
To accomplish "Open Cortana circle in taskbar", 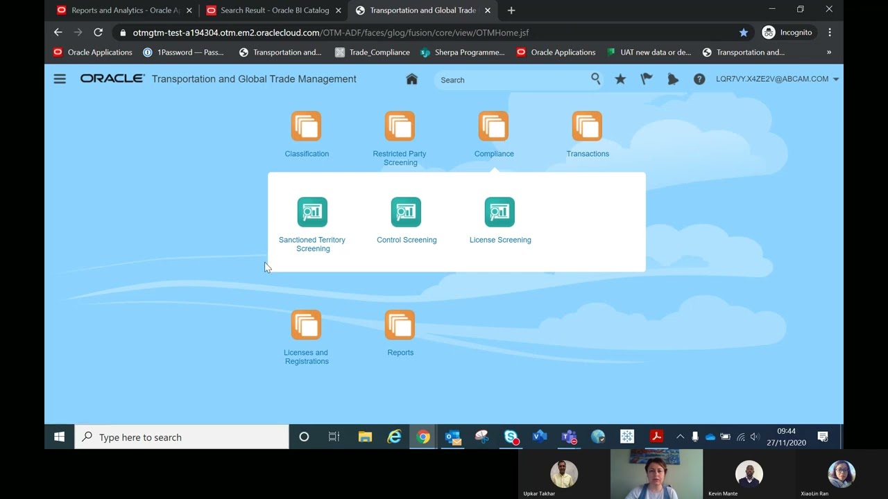I will click(x=304, y=437).
